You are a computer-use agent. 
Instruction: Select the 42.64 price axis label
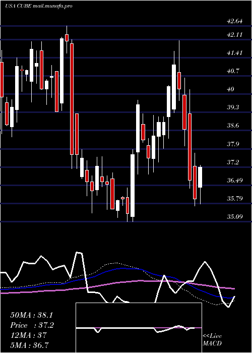235,21
